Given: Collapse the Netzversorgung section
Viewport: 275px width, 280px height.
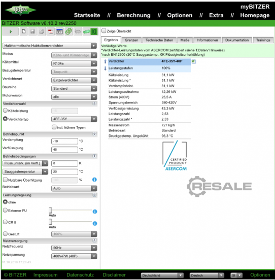Looking at the screenshot, I should point(94,241).
